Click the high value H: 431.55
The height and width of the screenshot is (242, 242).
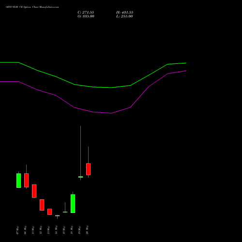click(x=125, y=13)
